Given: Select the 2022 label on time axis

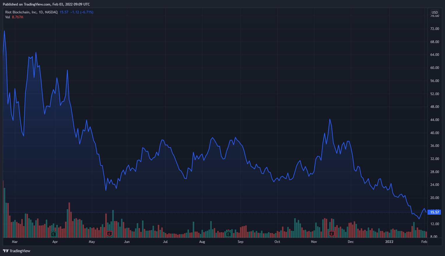Looking at the screenshot, I should (389, 242).
